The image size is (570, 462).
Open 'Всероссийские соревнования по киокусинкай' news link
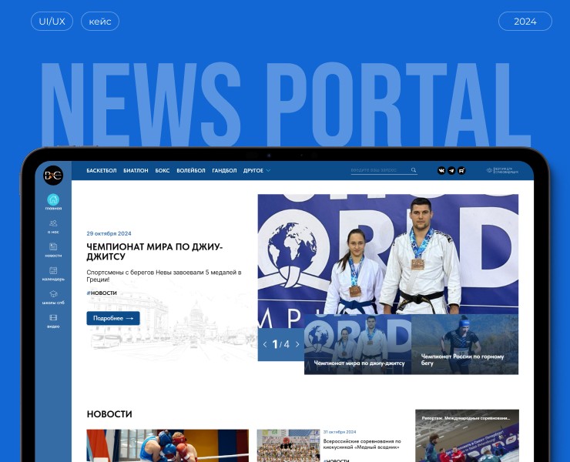tap(362, 444)
